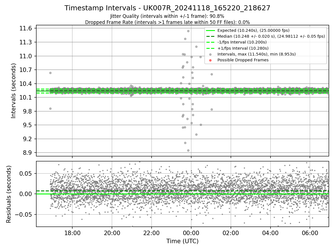Click the dark green dashed Median legend sample
The image size is (335, 251).
tap(210, 36)
